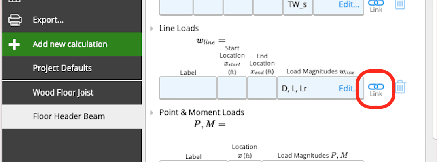Click the Start Location x_start input field
437x162 pixels.
[232, 88]
